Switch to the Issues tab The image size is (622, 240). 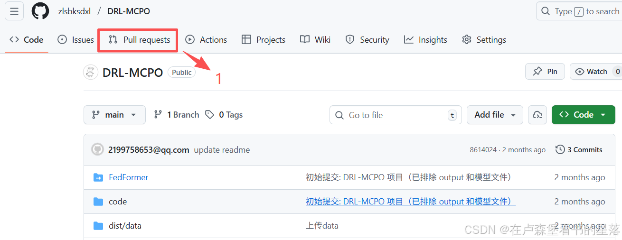point(75,40)
